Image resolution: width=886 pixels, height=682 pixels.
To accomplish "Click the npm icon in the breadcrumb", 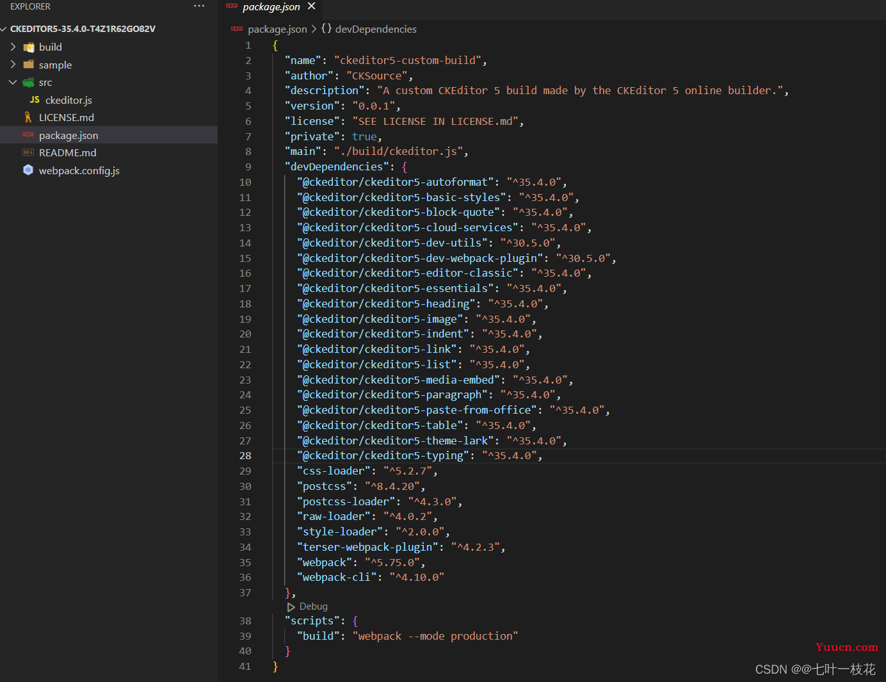I will click(237, 29).
